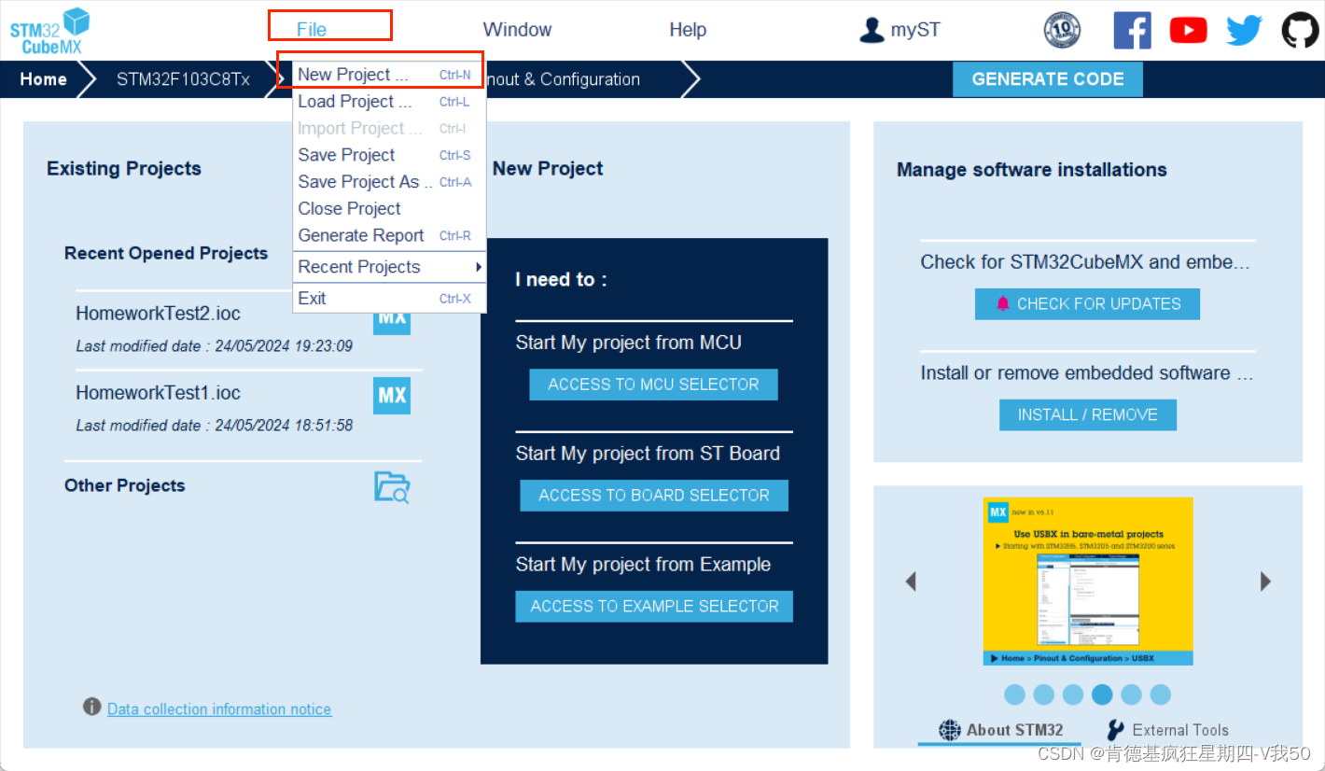The height and width of the screenshot is (771, 1325).
Task: Click the MX icon for HomeworkTest2.ioc
Action: [x=392, y=322]
